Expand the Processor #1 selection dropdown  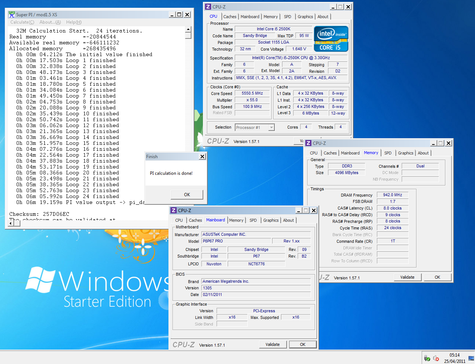pos(271,127)
